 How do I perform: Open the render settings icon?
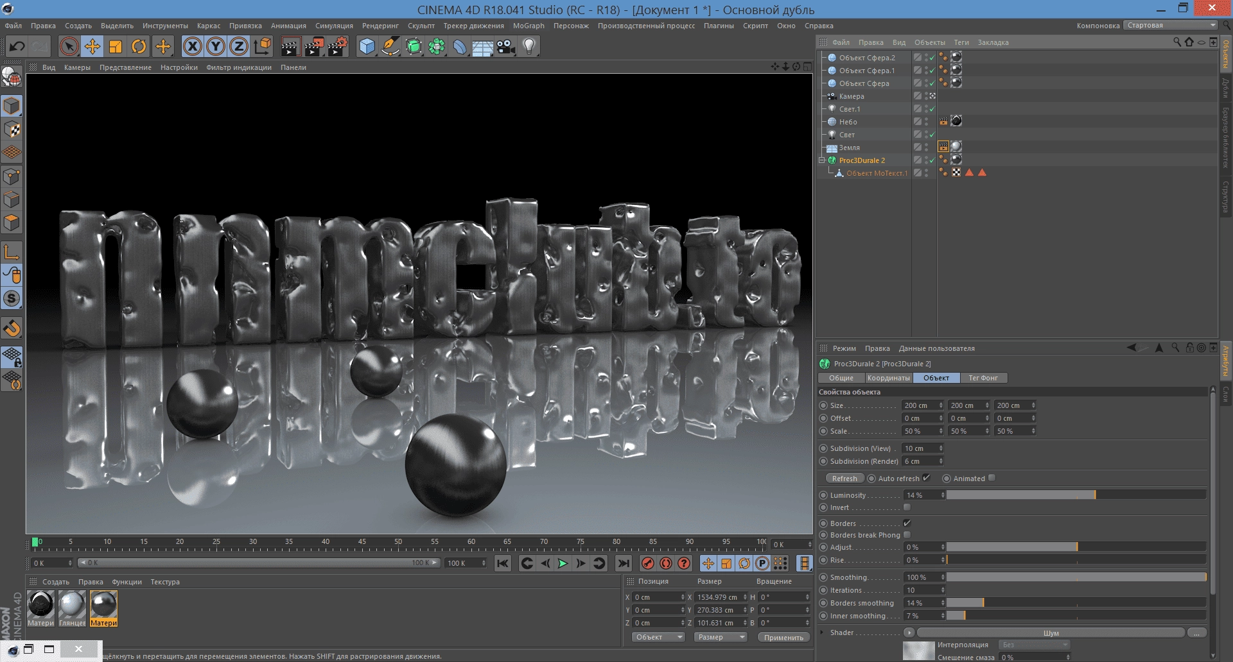point(338,46)
